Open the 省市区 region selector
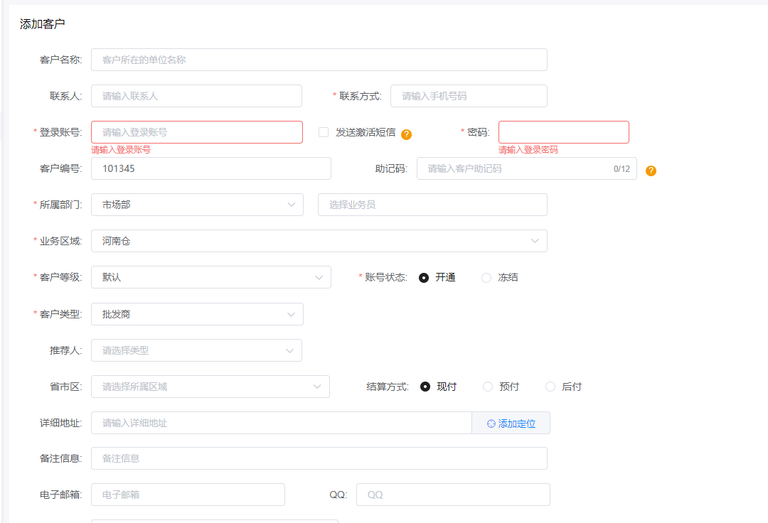The image size is (768, 523). 210,387
